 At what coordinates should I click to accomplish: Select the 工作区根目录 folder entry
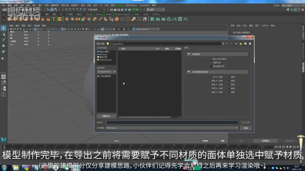[104, 76]
